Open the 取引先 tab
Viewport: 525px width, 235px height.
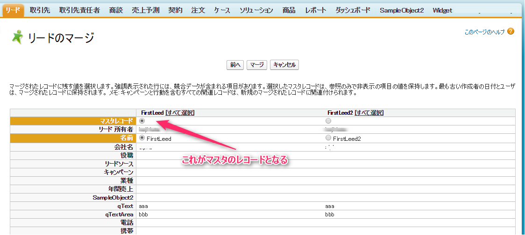(40, 10)
